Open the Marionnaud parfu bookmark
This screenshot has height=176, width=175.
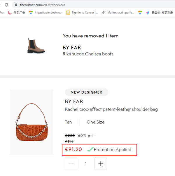tap(118, 13)
